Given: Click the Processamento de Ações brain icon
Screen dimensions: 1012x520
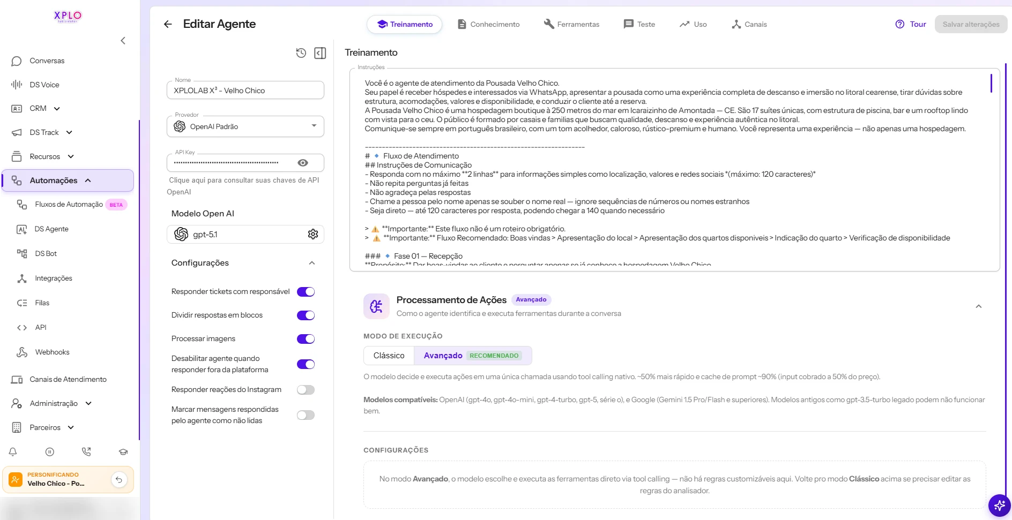Looking at the screenshot, I should coord(376,306).
